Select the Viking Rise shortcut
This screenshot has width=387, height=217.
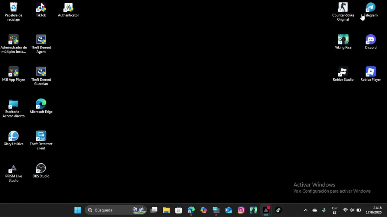(x=343, y=42)
